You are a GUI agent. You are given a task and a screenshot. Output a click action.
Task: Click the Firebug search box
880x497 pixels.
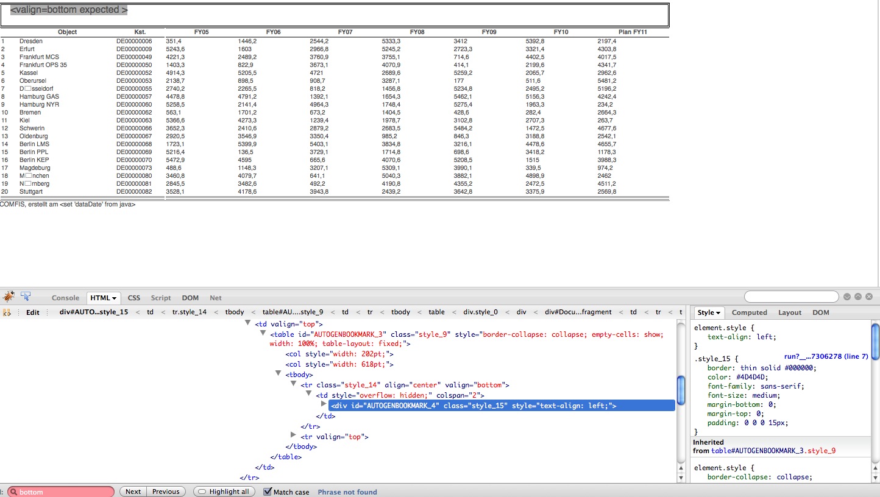[x=791, y=297]
